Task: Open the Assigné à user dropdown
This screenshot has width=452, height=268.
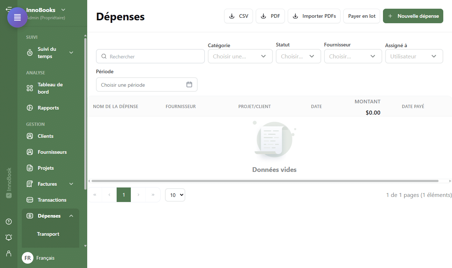Action: click(414, 56)
